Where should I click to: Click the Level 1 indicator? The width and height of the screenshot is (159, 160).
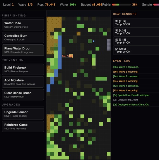[8, 4]
